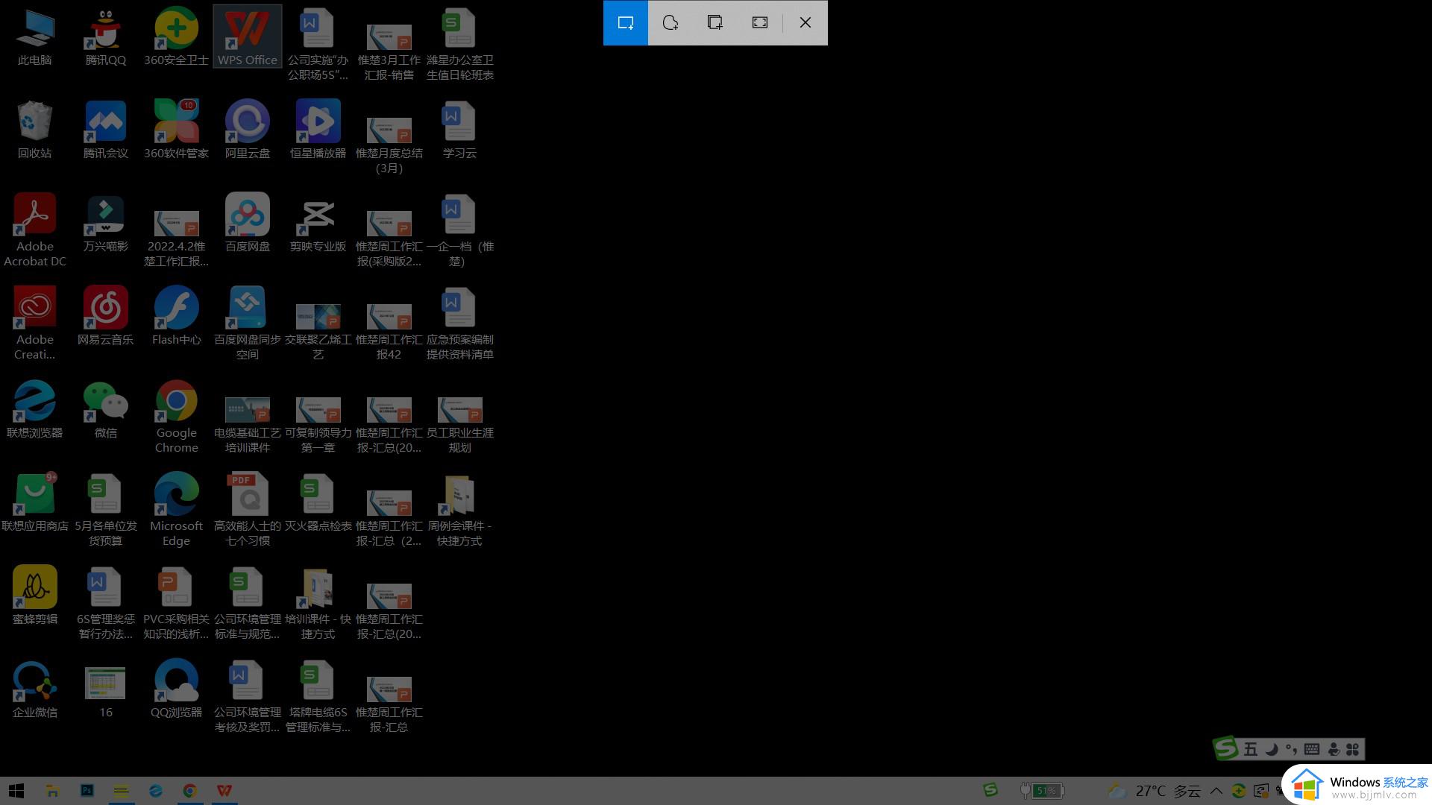Select the 电缆基础工艺培训课件 presentation
Screen dimensions: 1432x805
point(248,424)
